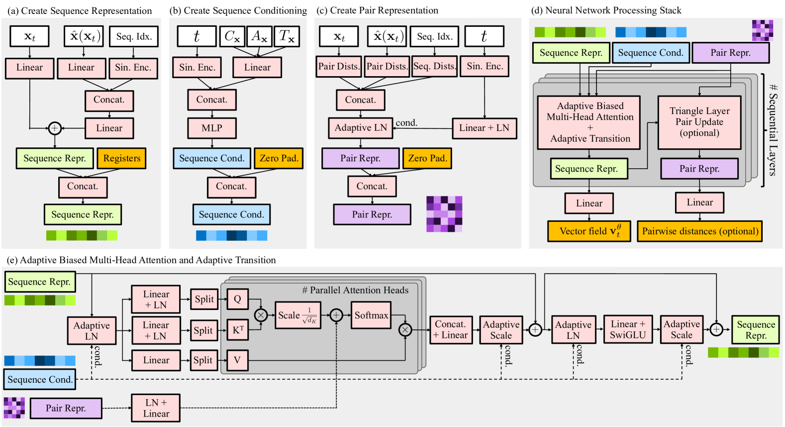Click the LN + Linear block near Pair Repr.
The height and width of the screenshot is (427, 785).
coord(156,408)
